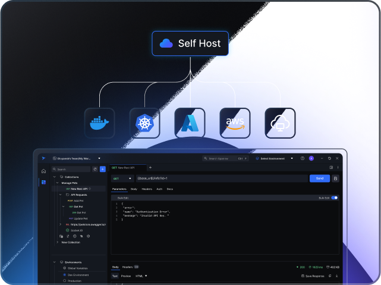Switch to the request Headers tab

pyautogui.click(x=147, y=189)
